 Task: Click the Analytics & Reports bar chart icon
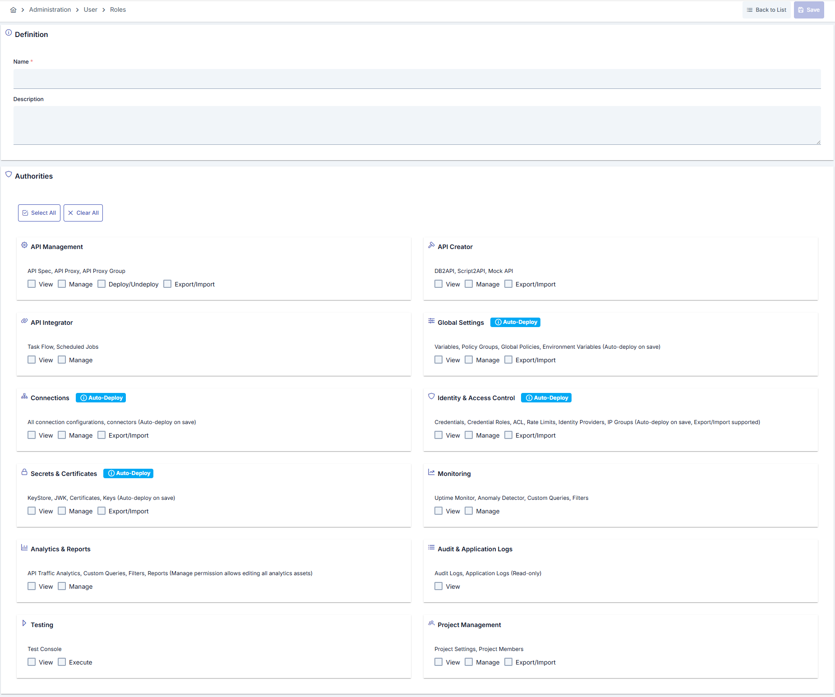tap(24, 547)
